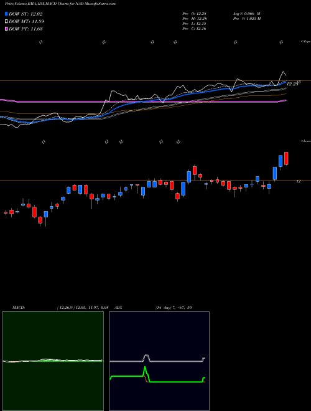Click the 12.25 price label on EMA chart
Image resolution: width=311 pixels, height=411 pixels.
(x=292, y=84)
